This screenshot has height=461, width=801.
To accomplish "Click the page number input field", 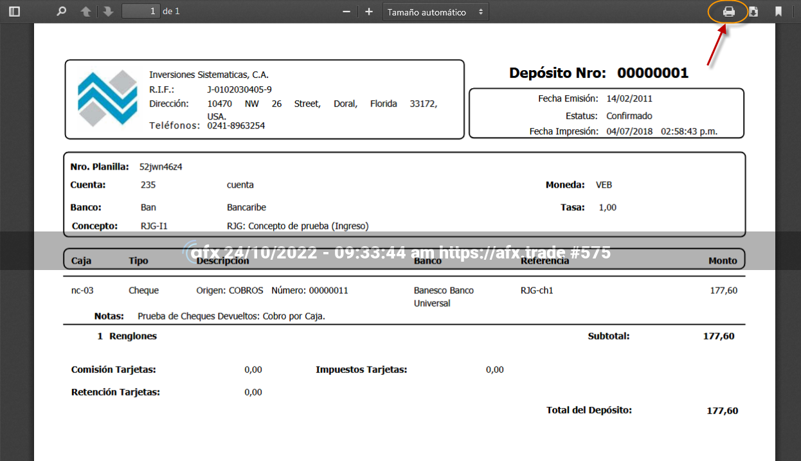I will [x=141, y=11].
